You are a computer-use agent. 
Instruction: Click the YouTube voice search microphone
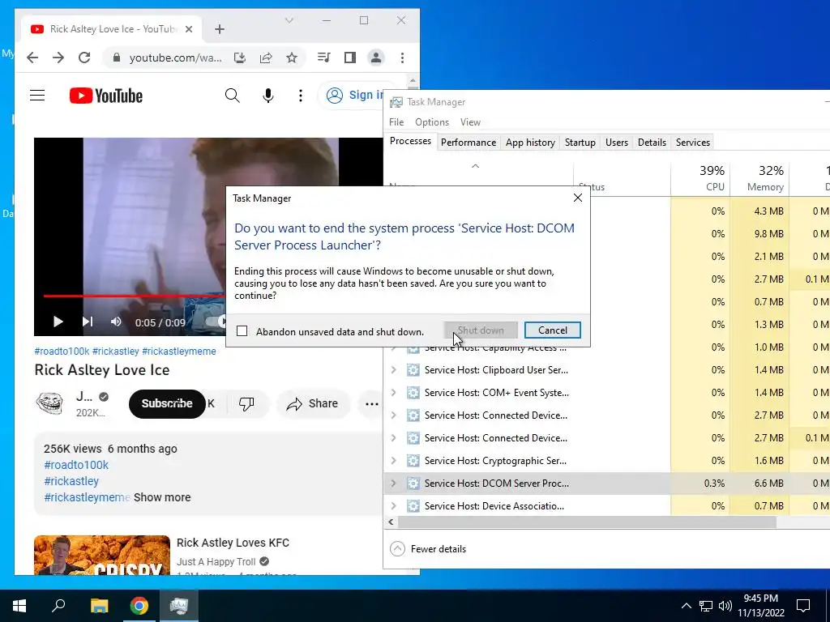[267, 96]
